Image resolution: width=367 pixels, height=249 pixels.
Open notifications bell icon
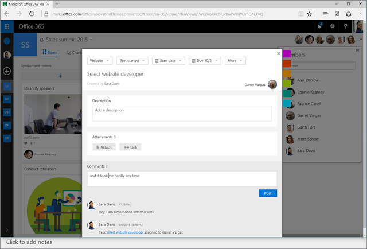[x=319, y=26]
